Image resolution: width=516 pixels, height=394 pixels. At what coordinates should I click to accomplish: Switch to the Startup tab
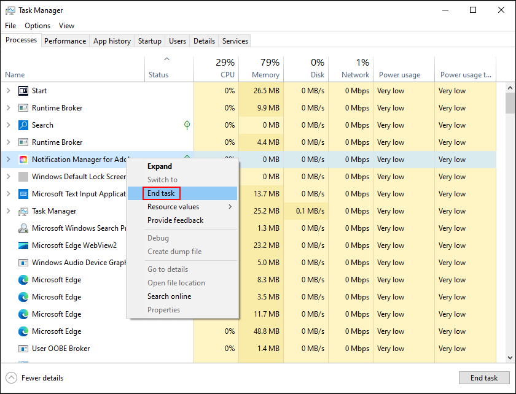(x=150, y=41)
